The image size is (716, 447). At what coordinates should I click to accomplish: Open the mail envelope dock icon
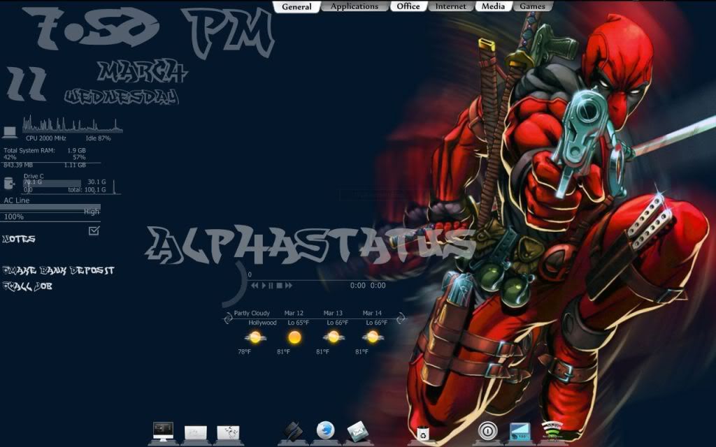(357, 431)
